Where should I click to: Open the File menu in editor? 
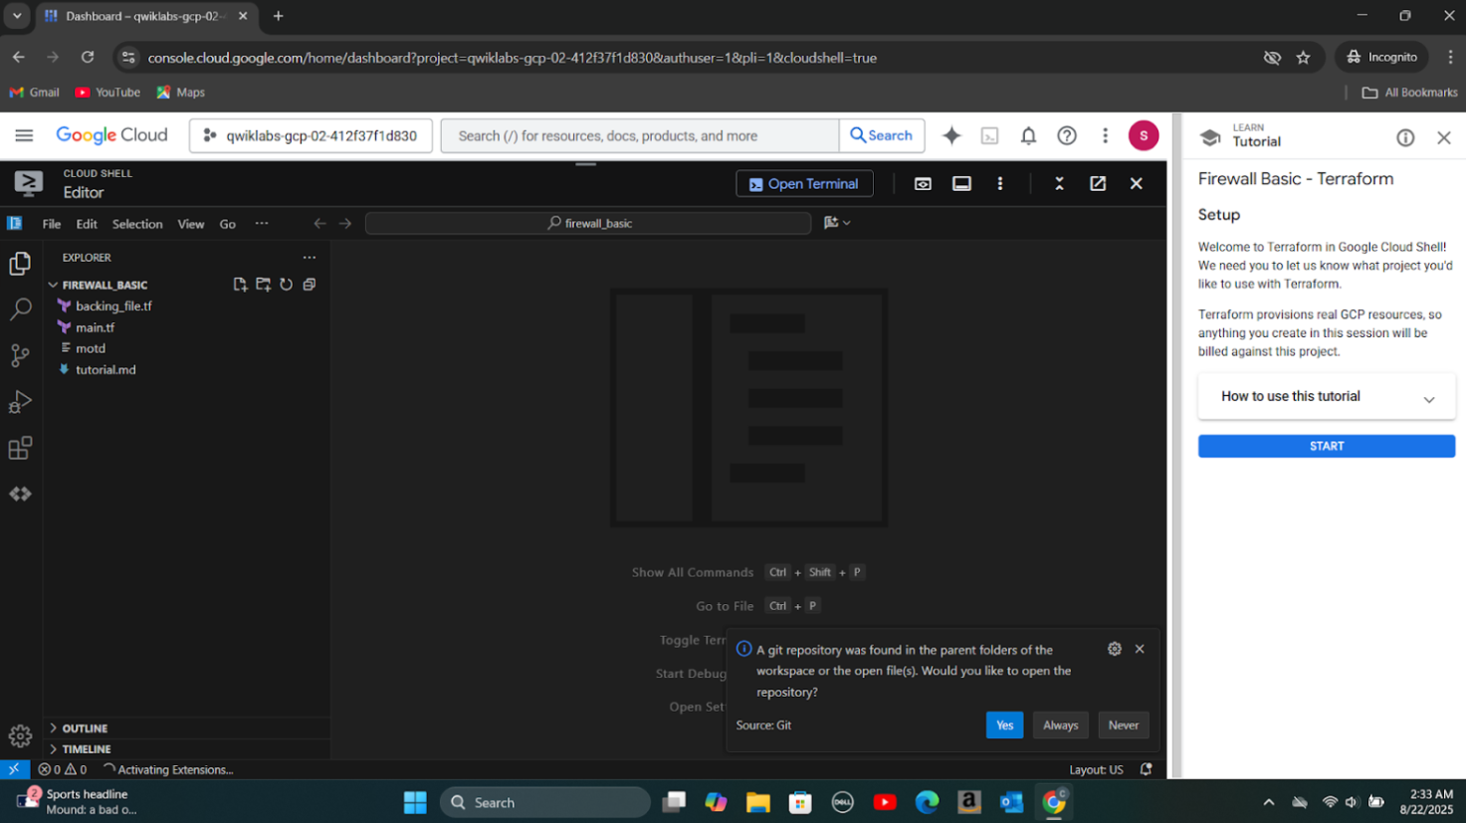(x=52, y=224)
